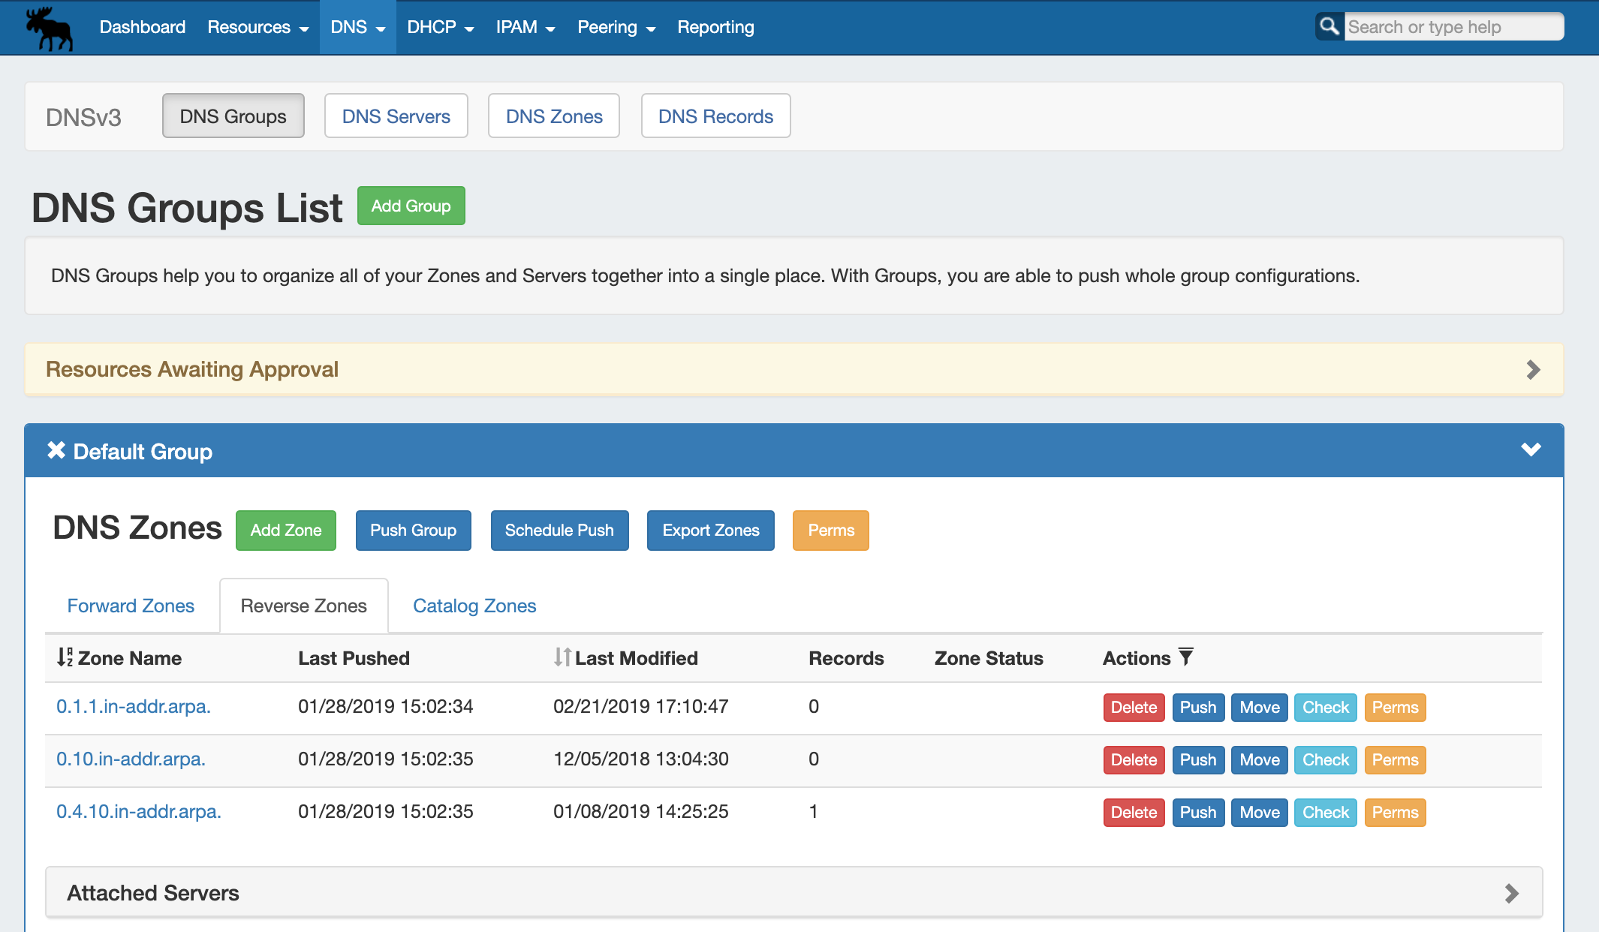Click the Schedule Push button
The image size is (1599, 932).
[559, 530]
